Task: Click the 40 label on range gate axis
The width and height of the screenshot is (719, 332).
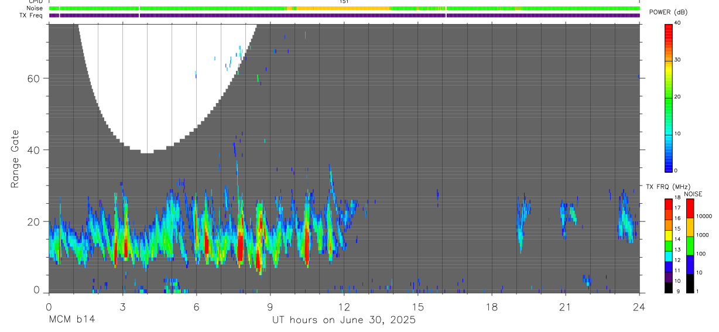Action: click(34, 150)
